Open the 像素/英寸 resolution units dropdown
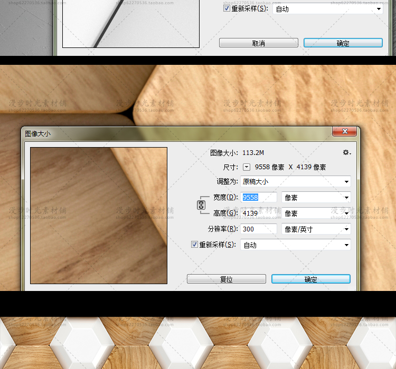This screenshot has height=369, width=396. point(316,229)
